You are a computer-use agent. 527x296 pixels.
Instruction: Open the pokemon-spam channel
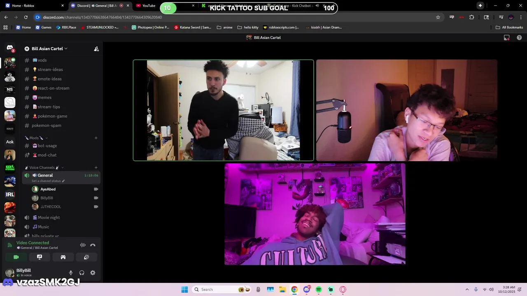(x=61, y=125)
